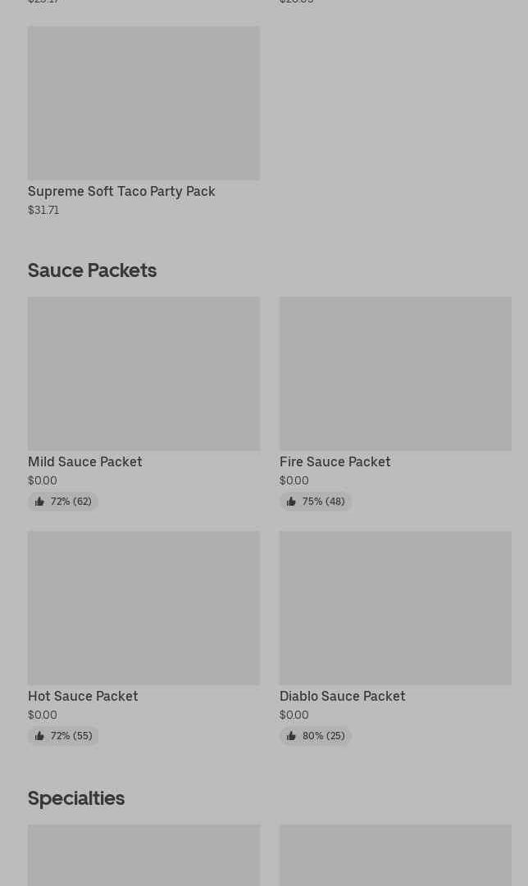Click thumbs-up icon under Diablo Sauce Packet

click(x=291, y=736)
